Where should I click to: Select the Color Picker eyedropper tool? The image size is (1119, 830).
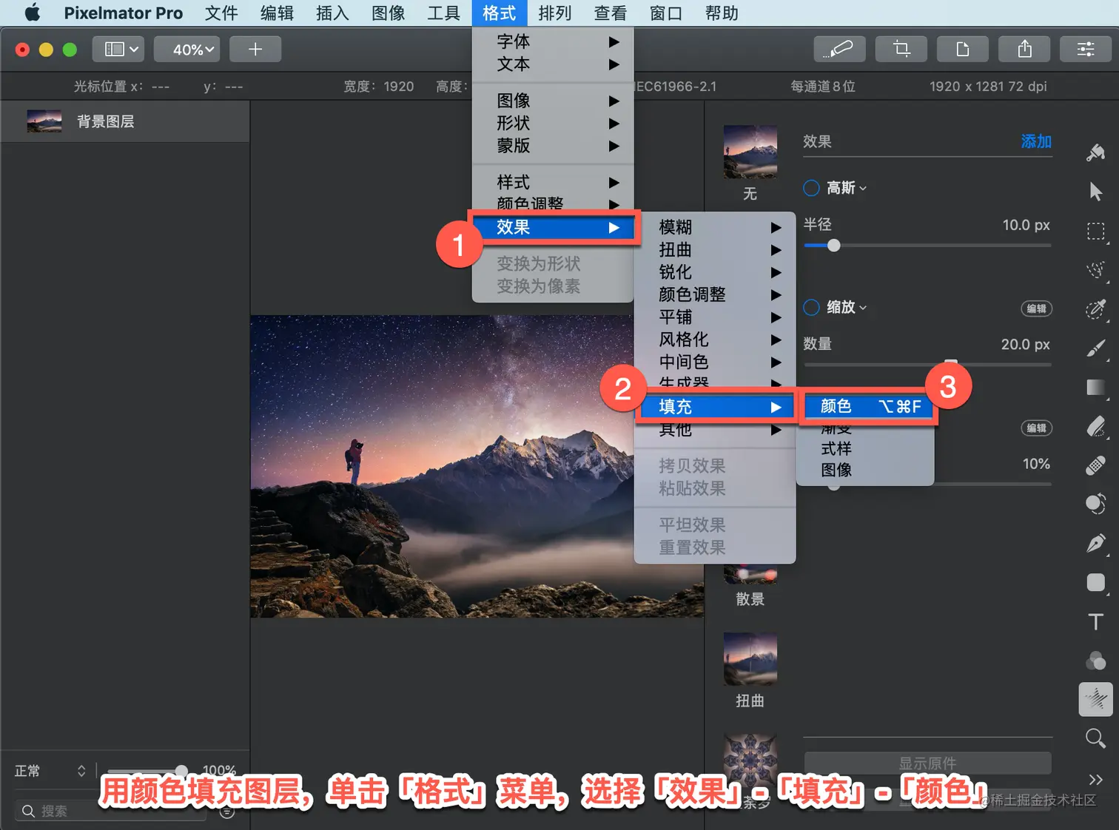[1095, 309]
